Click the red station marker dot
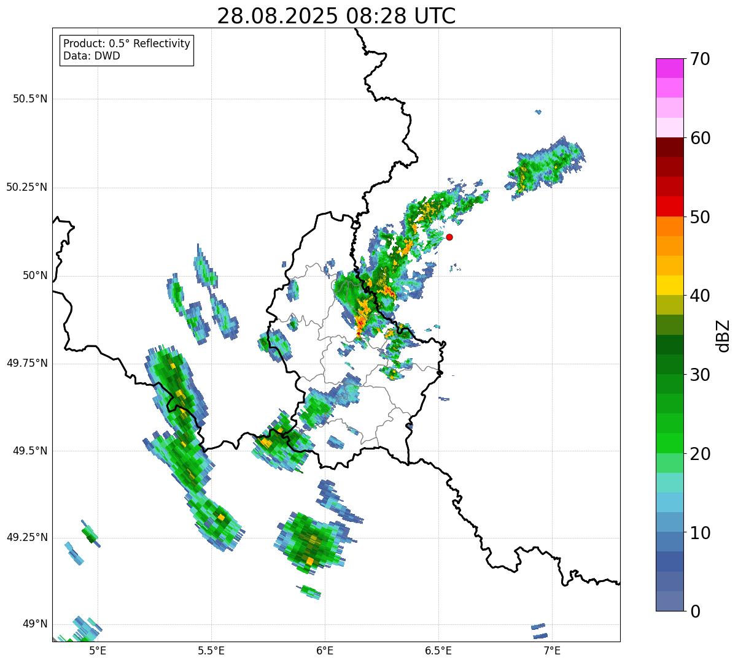738x663 pixels. click(x=449, y=237)
